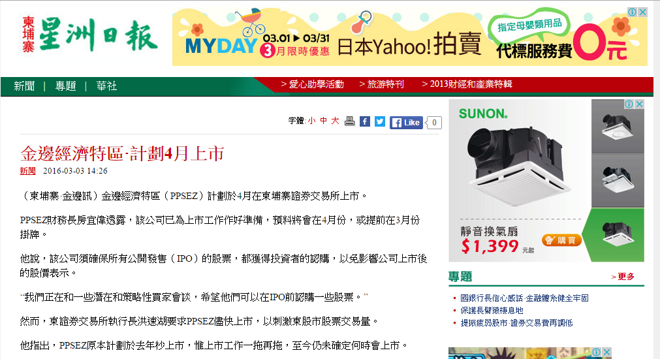Click the red 新聞 category link under the title

(x=28, y=171)
